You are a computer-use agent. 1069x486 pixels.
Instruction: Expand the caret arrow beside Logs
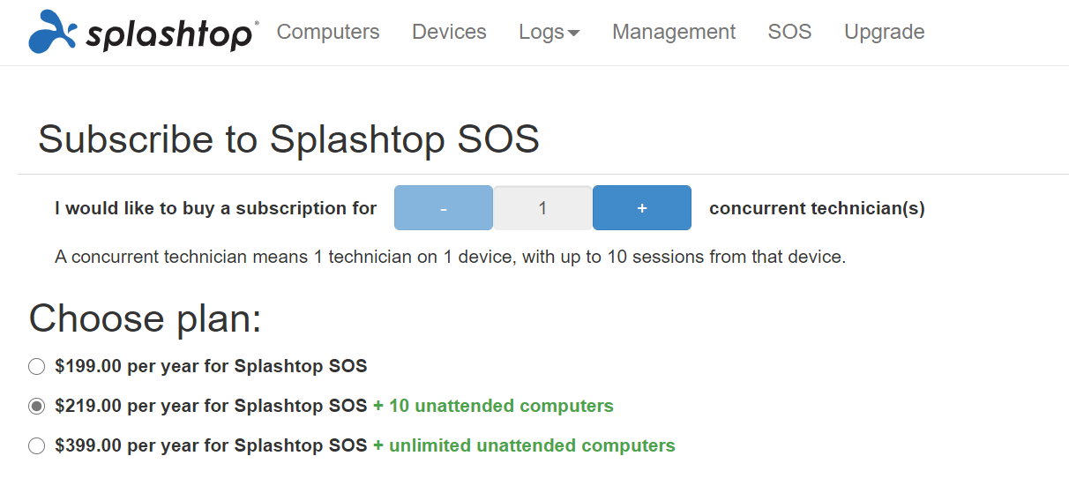[574, 34]
